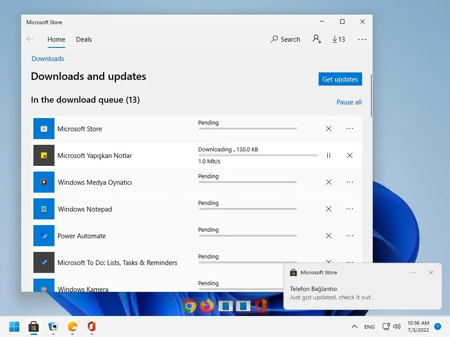The width and height of the screenshot is (450, 337).
Task: Go back with the arrow button
Action: (30, 39)
